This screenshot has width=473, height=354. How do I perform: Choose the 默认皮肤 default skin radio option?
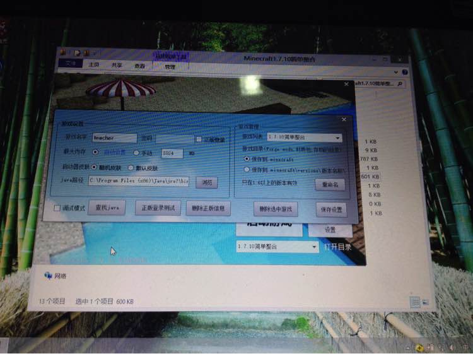coord(131,167)
